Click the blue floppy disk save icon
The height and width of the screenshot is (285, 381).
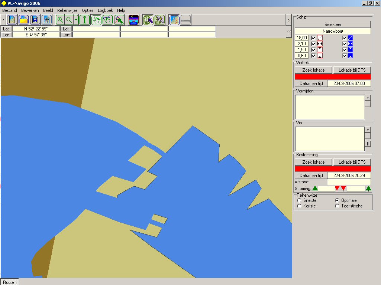tap(35, 20)
